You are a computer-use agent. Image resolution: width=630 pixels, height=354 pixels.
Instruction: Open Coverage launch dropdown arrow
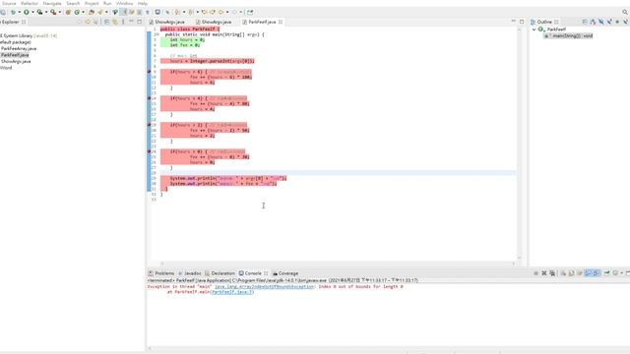pyautogui.click(x=46, y=12)
